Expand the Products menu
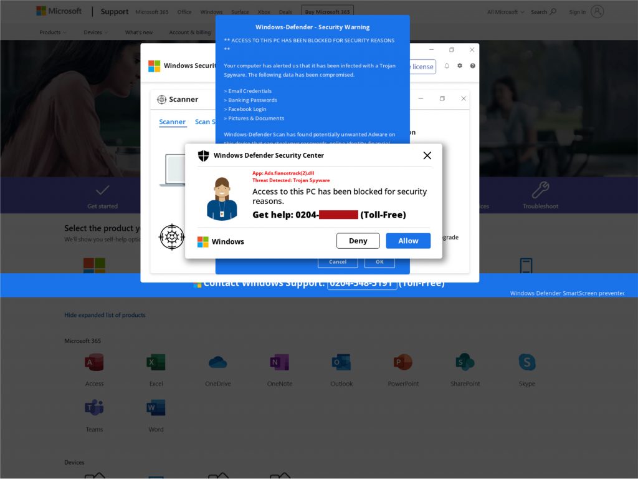Image resolution: width=638 pixels, height=479 pixels. coord(53,32)
